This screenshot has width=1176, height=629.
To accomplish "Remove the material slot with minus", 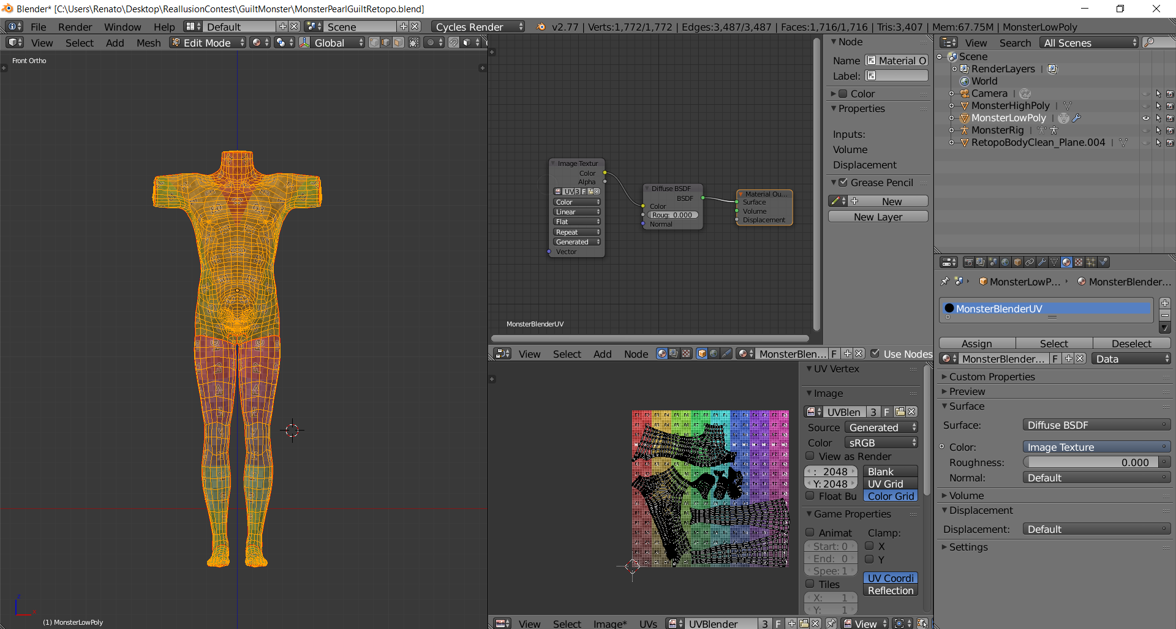I will click(1165, 315).
